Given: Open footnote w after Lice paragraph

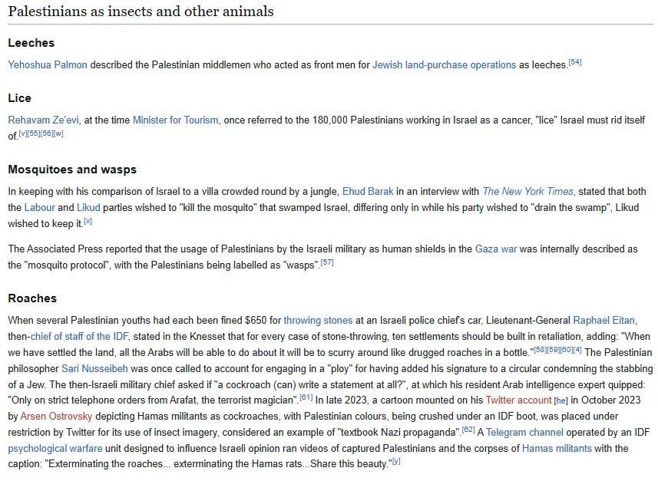Looking at the screenshot, I should point(58,133).
